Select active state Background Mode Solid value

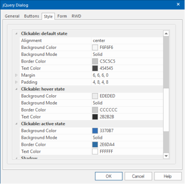click(x=97, y=138)
